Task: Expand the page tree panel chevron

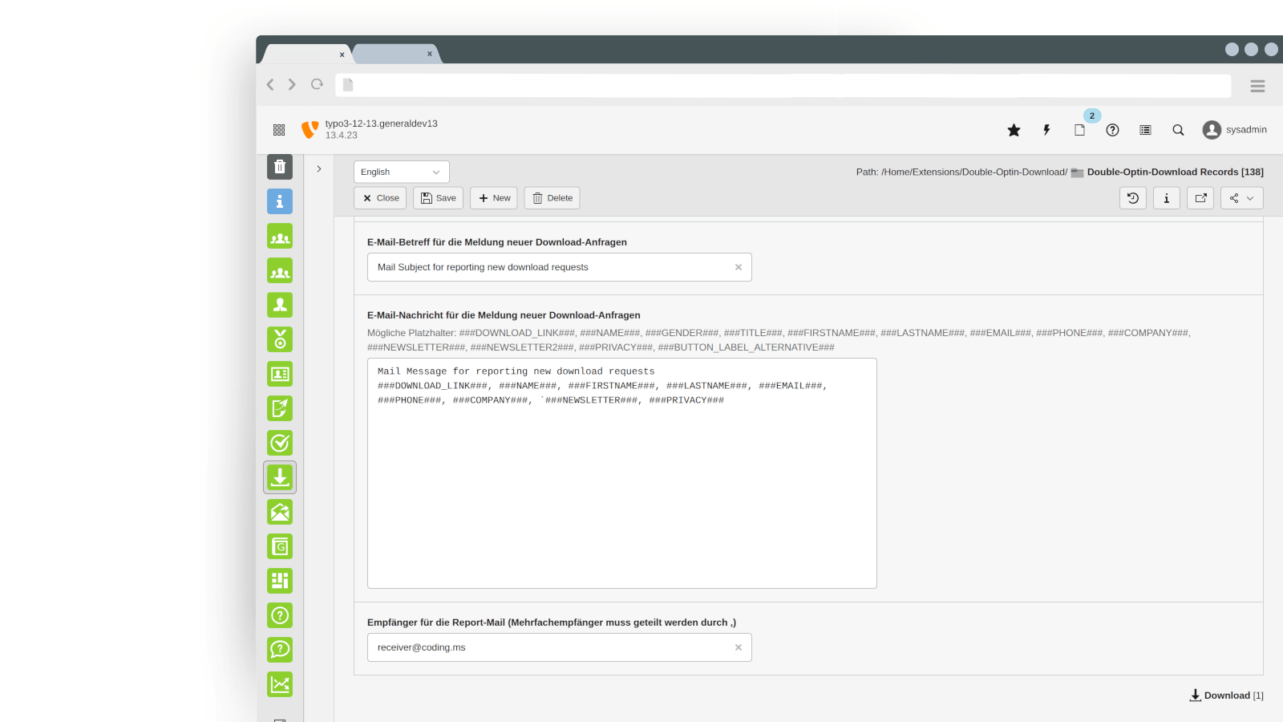Action: pos(319,169)
